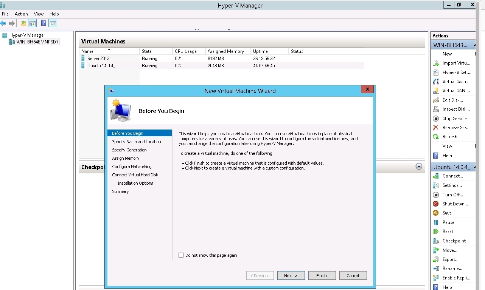Go to the 'Connect Virtual Hard Disk' step

(135, 175)
